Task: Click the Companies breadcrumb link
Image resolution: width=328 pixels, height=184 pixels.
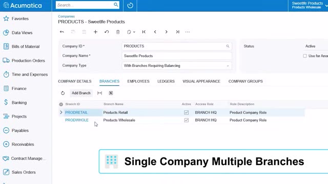Action: click(x=66, y=16)
